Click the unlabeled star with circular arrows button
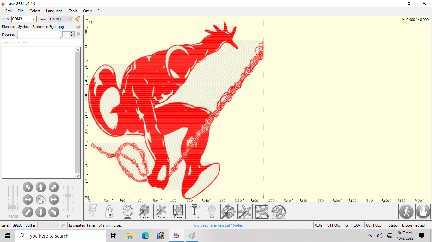 279,211
